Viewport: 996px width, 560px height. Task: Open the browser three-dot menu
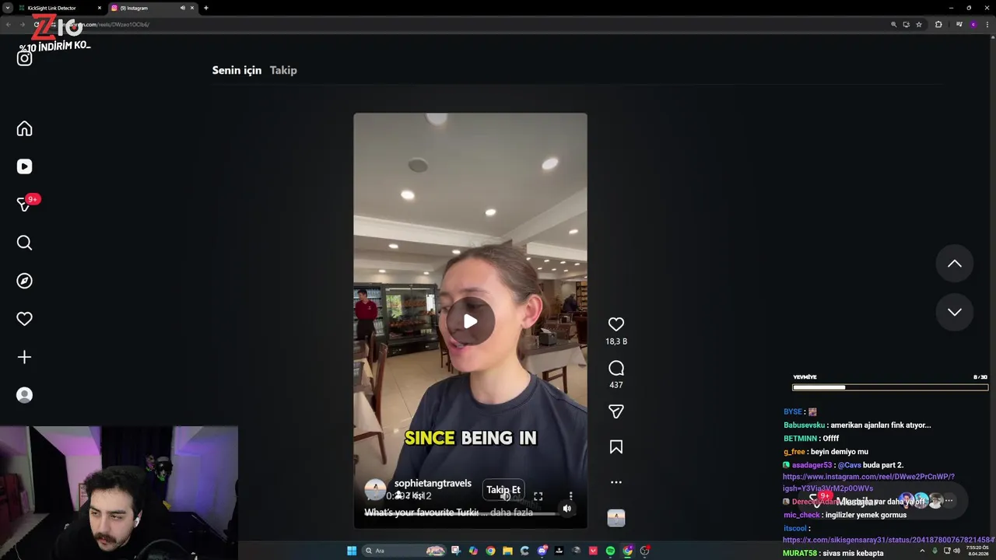tap(987, 24)
